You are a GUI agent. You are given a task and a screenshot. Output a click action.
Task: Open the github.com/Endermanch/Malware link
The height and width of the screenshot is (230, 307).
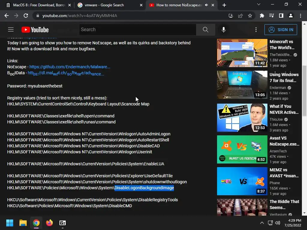click(70, 67)
